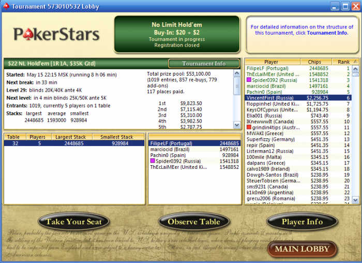Open the Tournament Info button
The image size is (362, 263).
tap(204, 64)
